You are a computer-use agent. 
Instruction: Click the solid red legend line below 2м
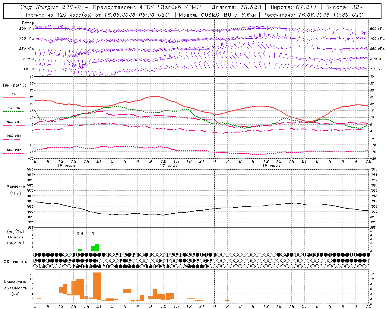coord(14,98)
